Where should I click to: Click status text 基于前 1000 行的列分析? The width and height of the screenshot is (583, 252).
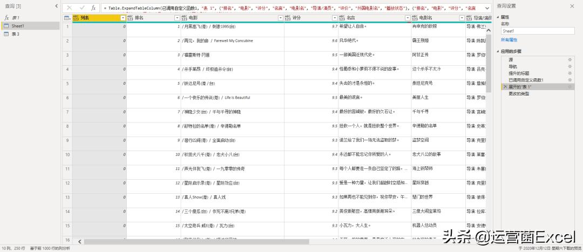(50, 248)
